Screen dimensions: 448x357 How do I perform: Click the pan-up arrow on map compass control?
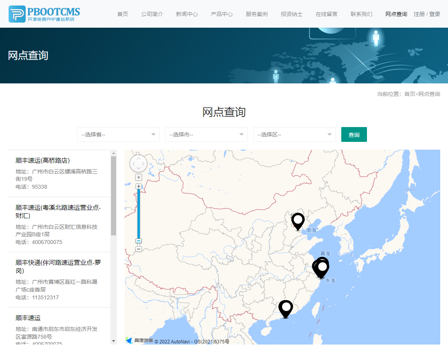[x=138, y=159]
